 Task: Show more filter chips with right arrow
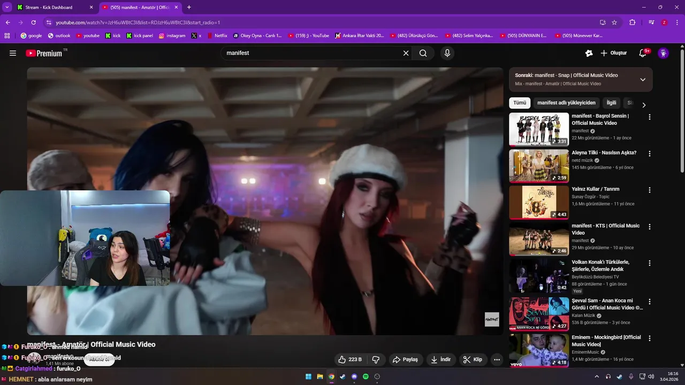644,105
